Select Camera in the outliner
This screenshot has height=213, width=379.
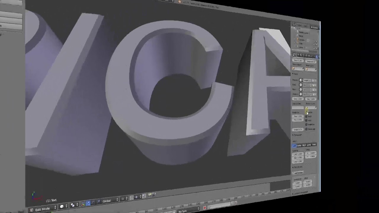pos(302,40)
